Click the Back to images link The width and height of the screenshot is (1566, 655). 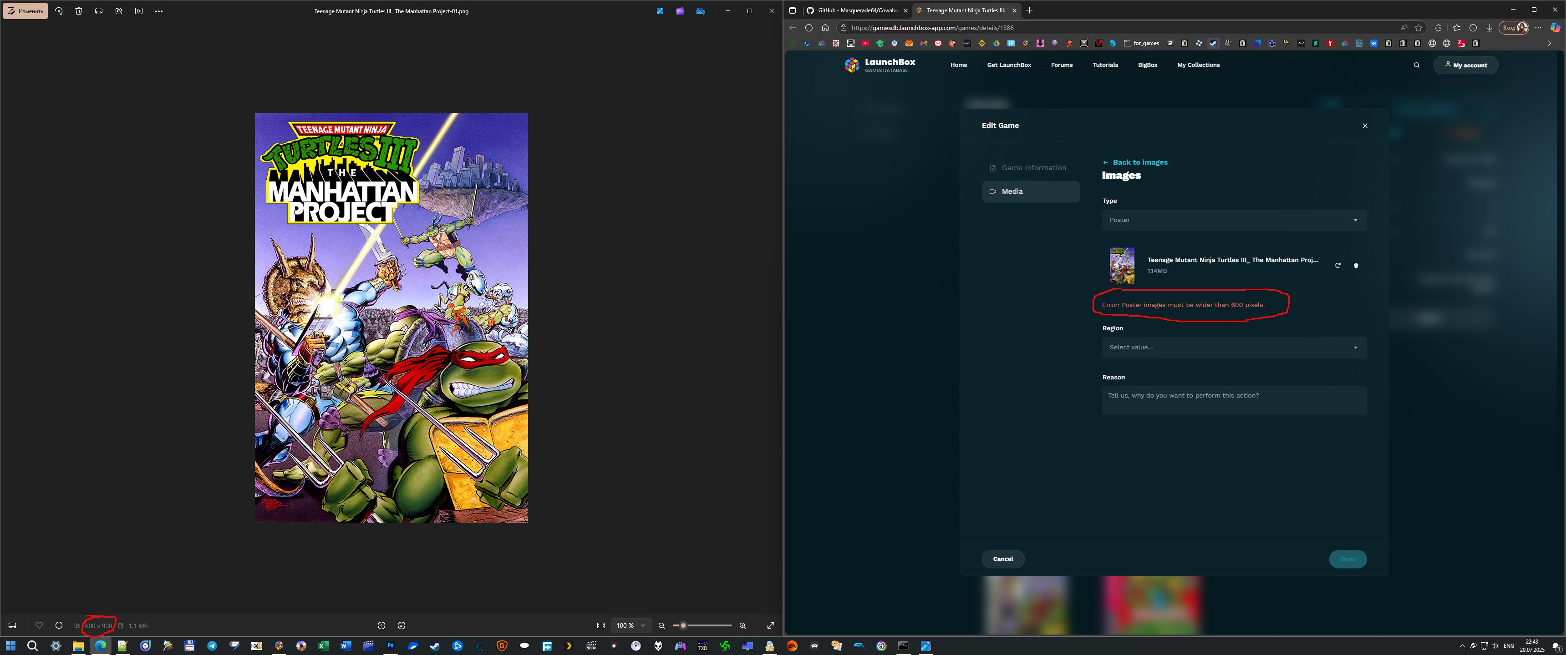[1135, 162]
